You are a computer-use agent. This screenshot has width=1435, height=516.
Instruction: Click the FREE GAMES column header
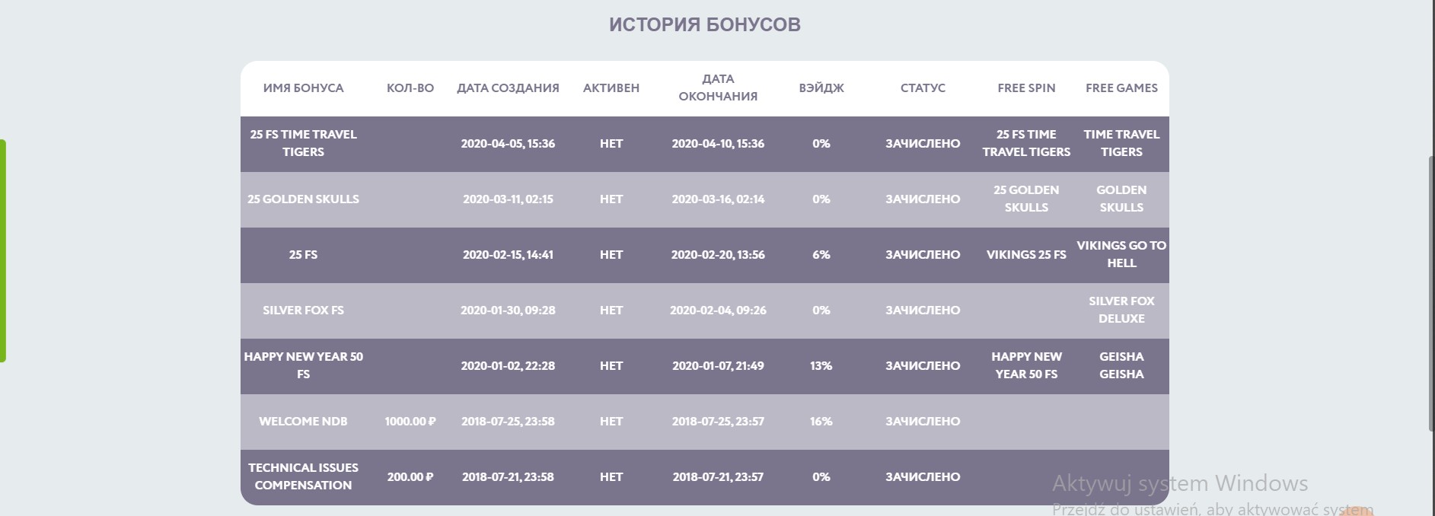click(x=1121, y=88)
